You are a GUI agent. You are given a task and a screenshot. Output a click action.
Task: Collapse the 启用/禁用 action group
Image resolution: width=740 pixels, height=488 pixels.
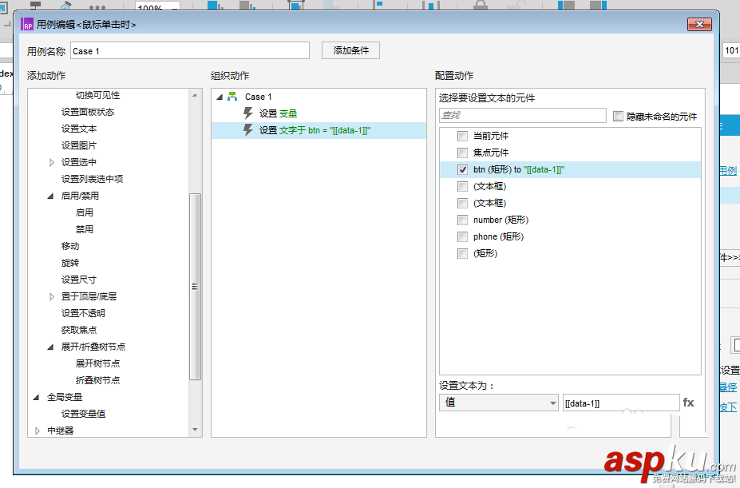[49, 195]
